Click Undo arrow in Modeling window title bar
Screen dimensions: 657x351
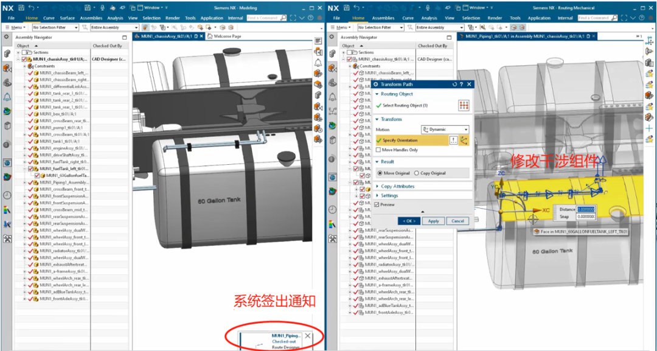[32, 7]
